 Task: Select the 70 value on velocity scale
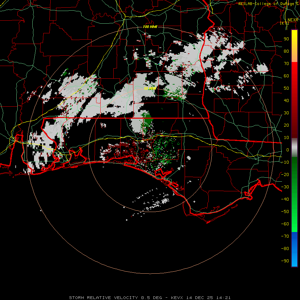point(286,64)
